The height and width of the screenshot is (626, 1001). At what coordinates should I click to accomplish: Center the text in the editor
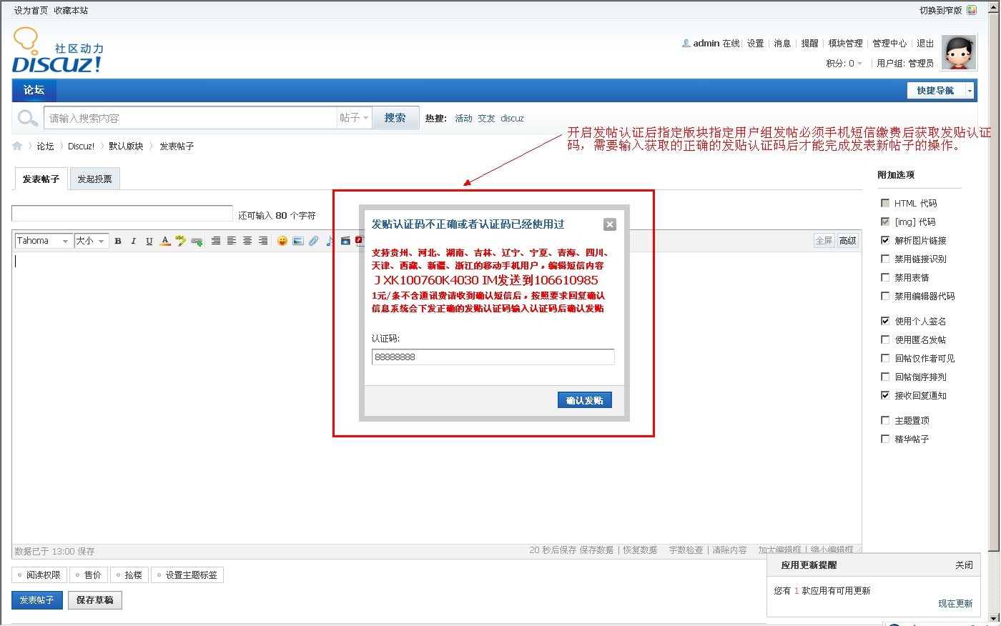coord(247,241)
